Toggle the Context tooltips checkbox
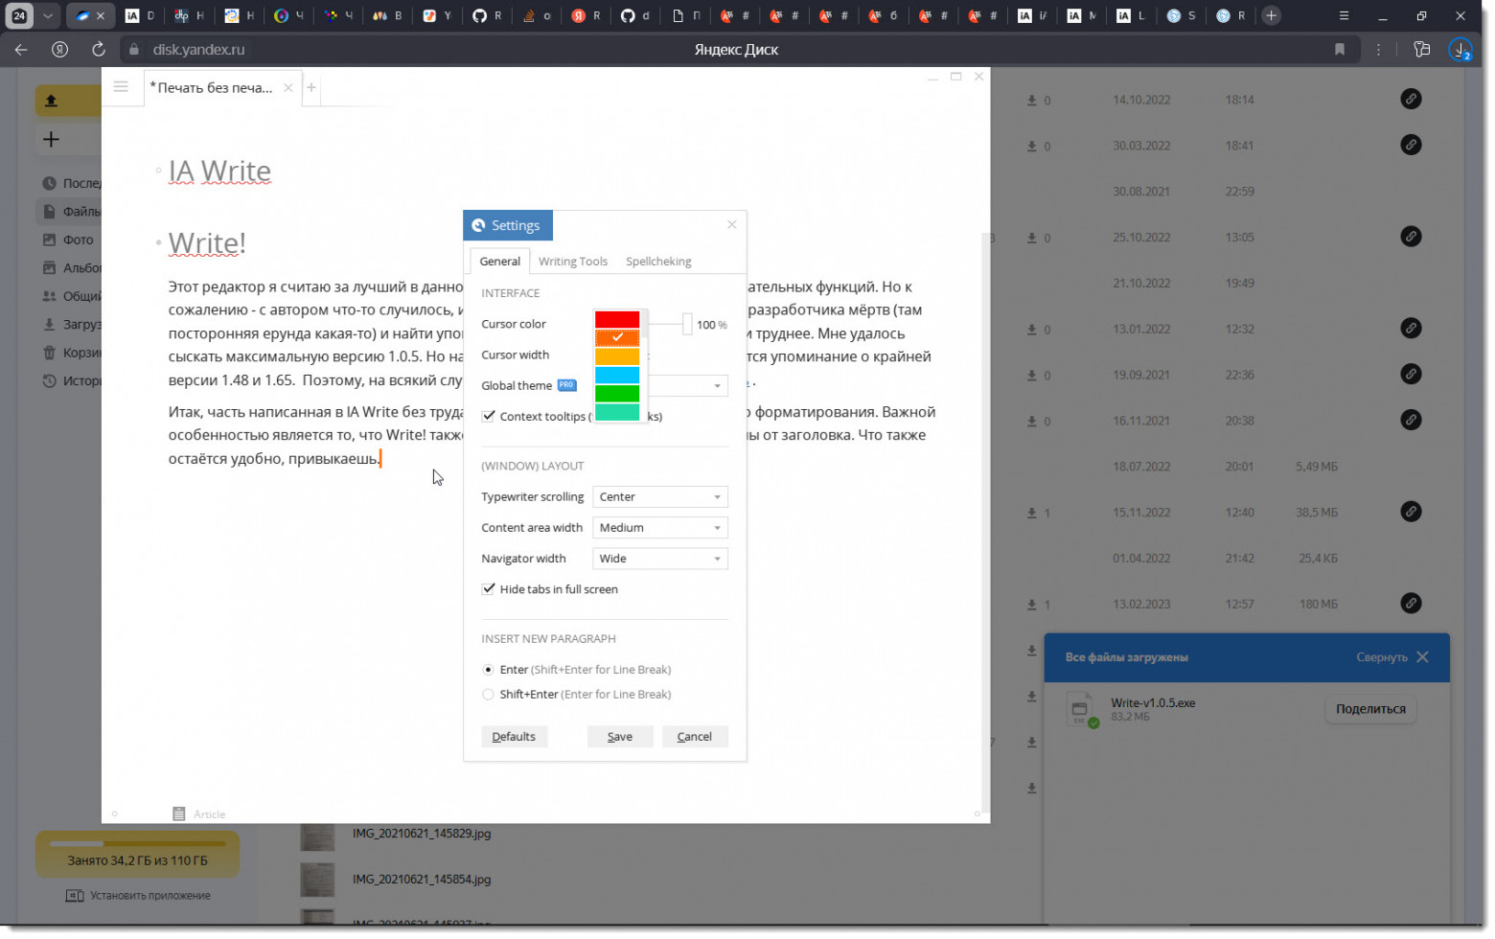 coord(489,416)
